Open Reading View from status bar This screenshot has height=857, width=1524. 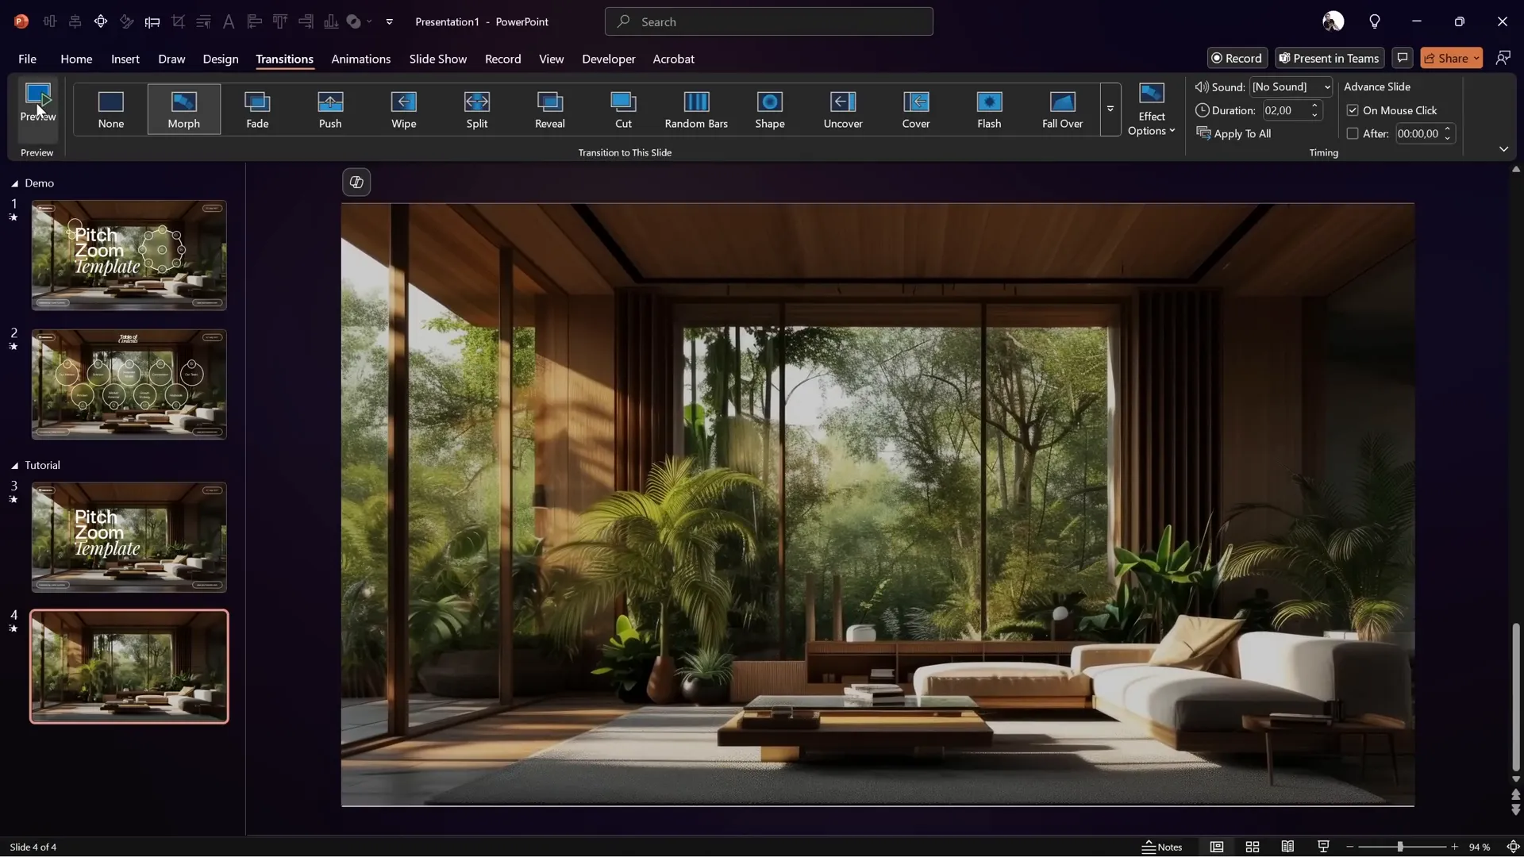click(1287, 847)
